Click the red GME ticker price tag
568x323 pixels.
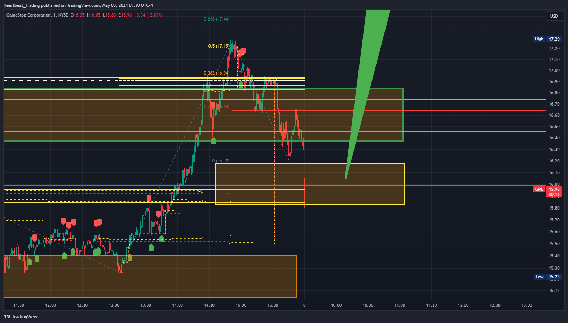click(x=539, y=189)
